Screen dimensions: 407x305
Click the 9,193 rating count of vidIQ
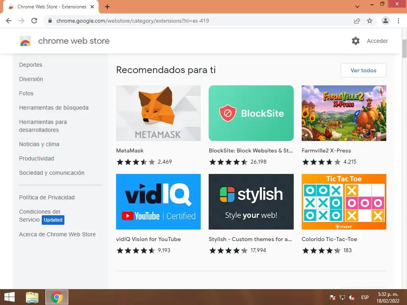164,250
